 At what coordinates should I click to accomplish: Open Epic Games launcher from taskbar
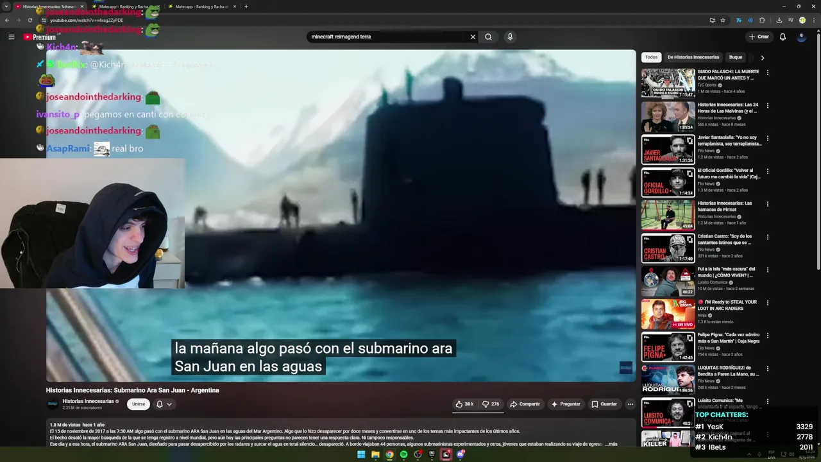click(x=432, y=454)
